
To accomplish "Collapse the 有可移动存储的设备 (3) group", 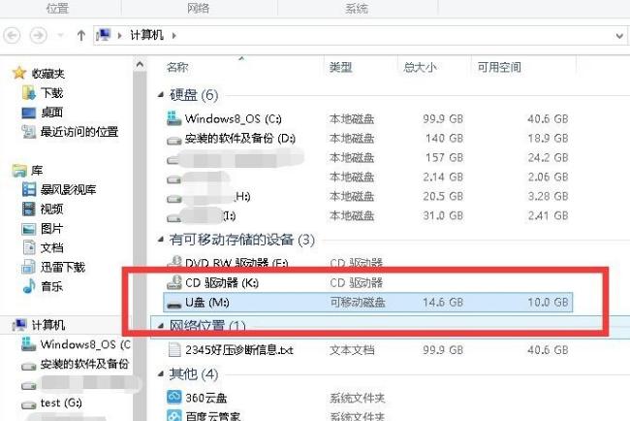I will click(160, 239).
